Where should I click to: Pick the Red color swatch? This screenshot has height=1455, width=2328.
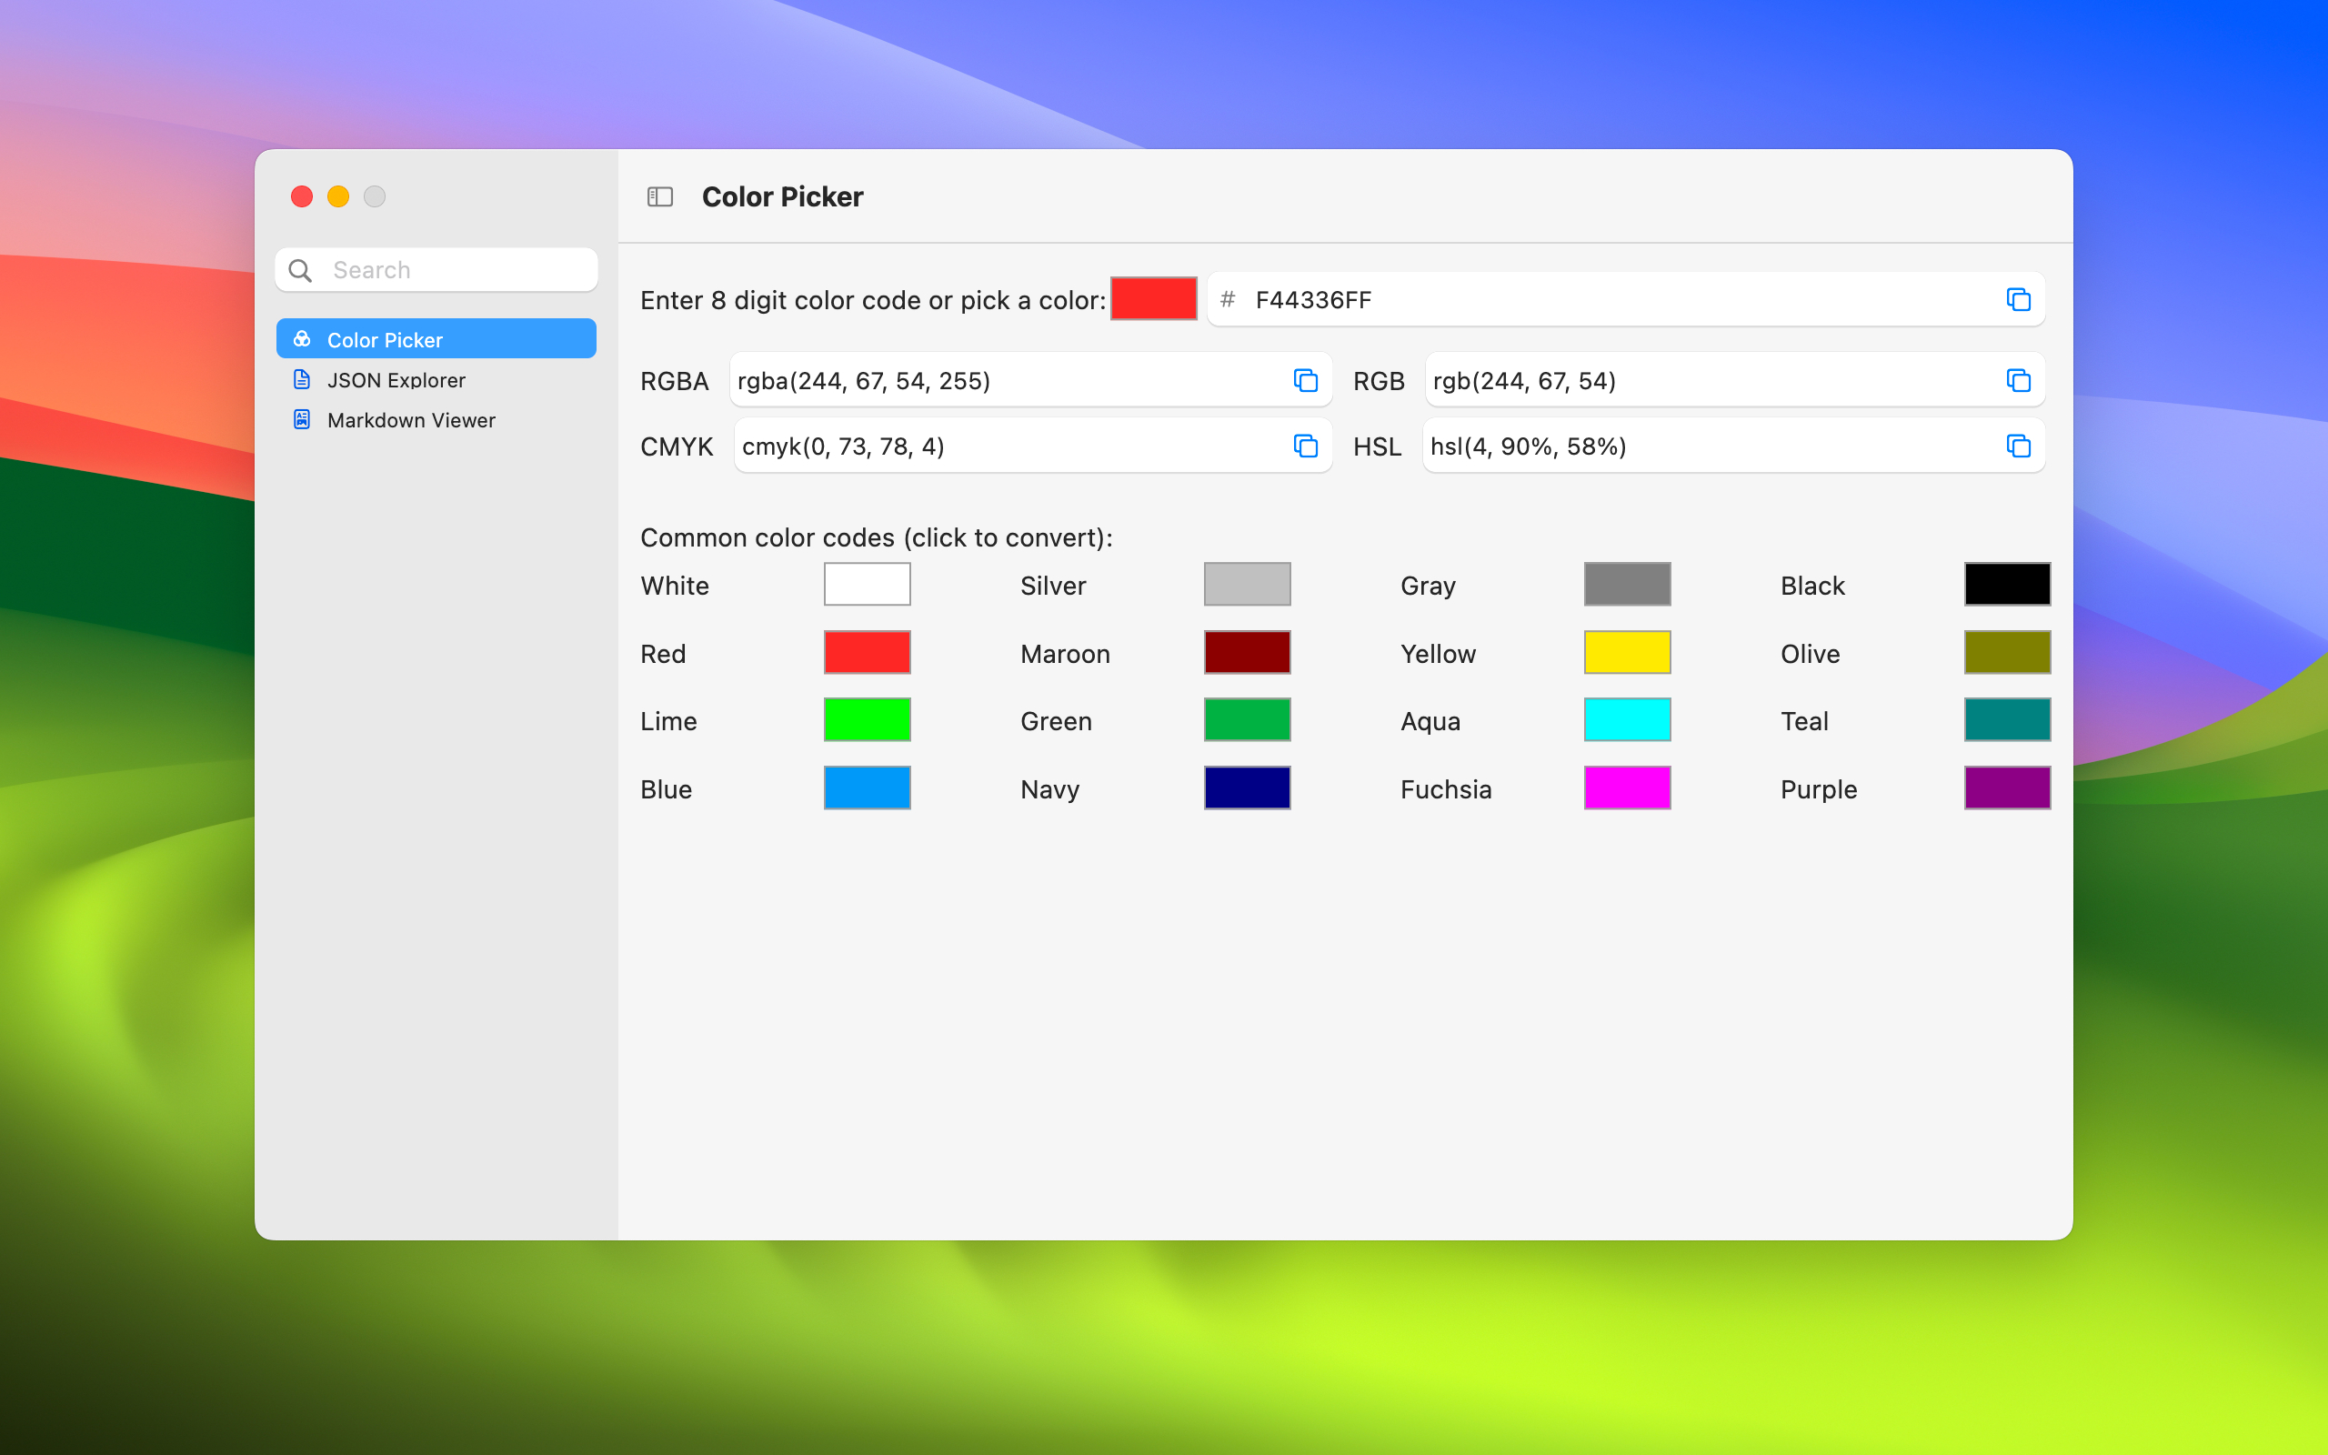coord(867,652)
